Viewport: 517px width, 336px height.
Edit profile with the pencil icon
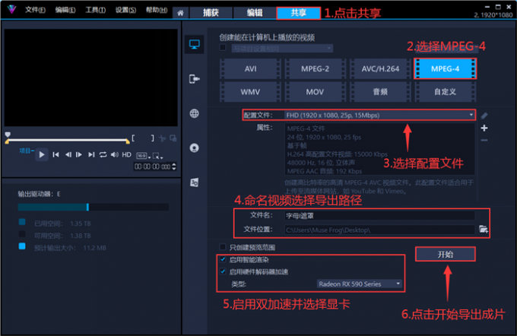click(484, 116)
